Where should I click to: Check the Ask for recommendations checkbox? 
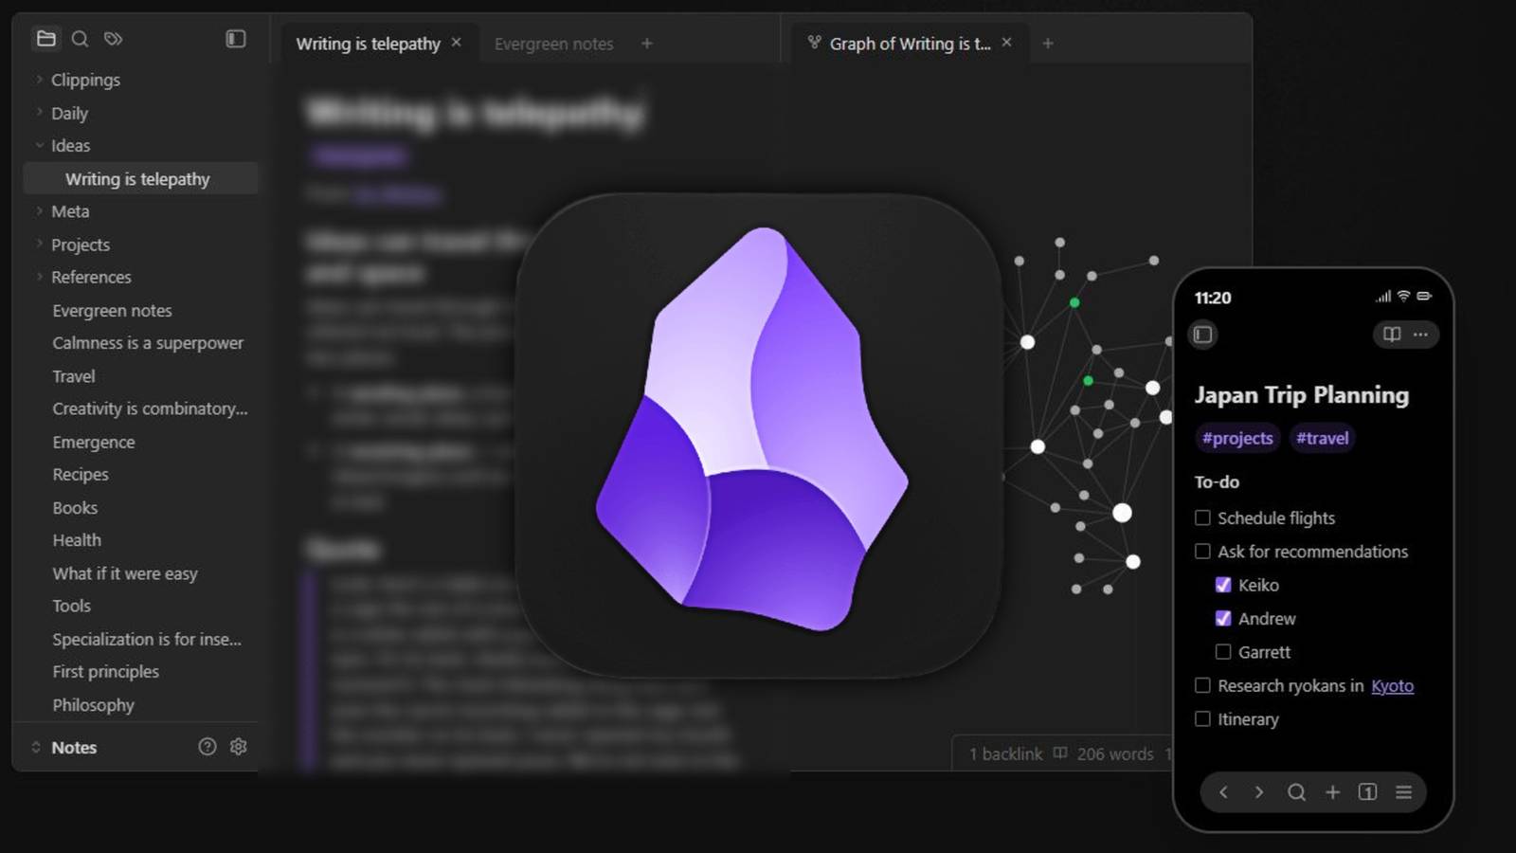[1202, 552]
